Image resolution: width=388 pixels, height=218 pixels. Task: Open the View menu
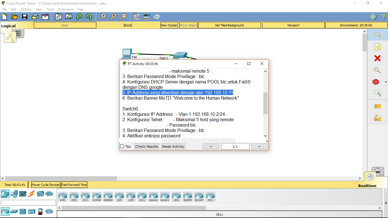39,9
